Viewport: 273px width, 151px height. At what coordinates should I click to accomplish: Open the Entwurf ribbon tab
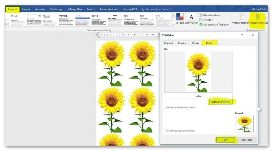(x=13, y=9)
